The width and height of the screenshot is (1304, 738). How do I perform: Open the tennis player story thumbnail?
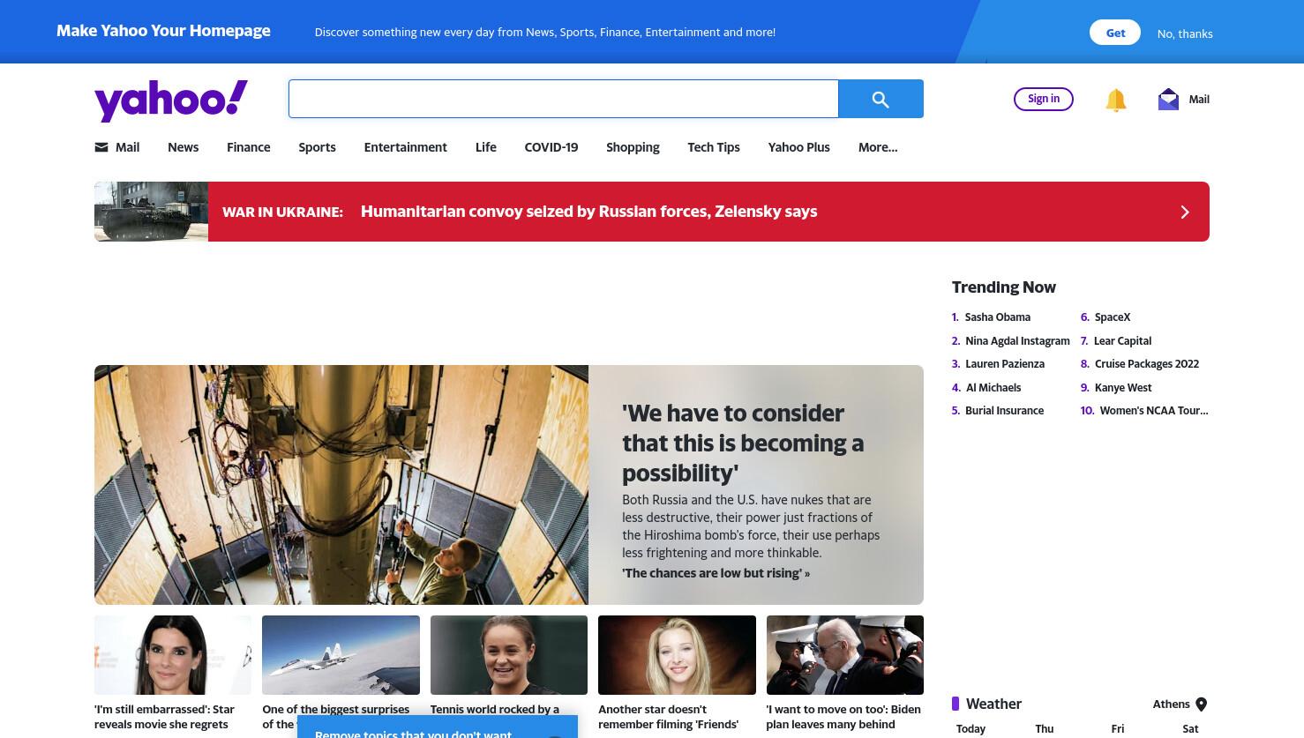click(x=509, y=655)
